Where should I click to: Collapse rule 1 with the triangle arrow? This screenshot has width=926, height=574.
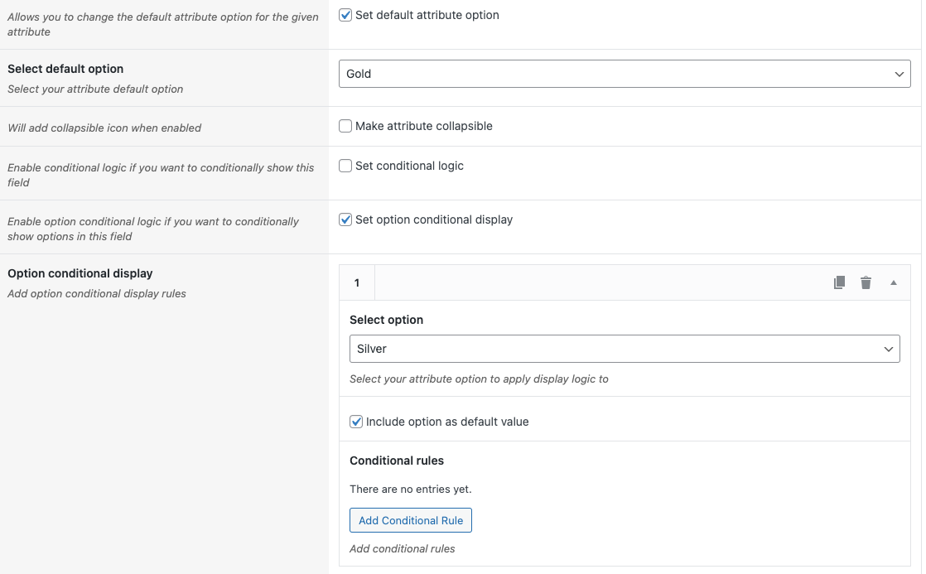point(894,283)
